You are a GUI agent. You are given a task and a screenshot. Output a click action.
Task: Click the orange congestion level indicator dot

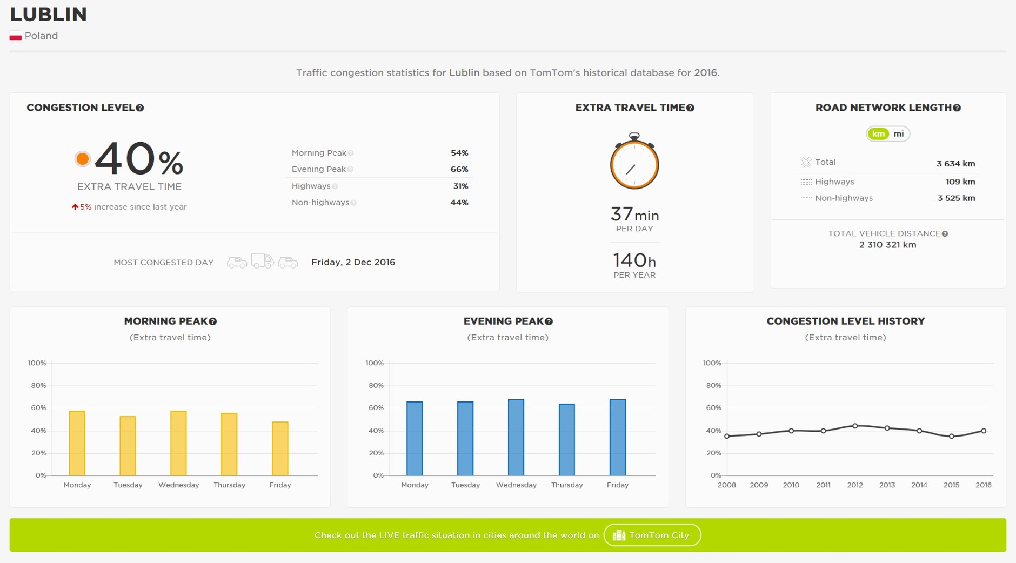pos(82,159)
